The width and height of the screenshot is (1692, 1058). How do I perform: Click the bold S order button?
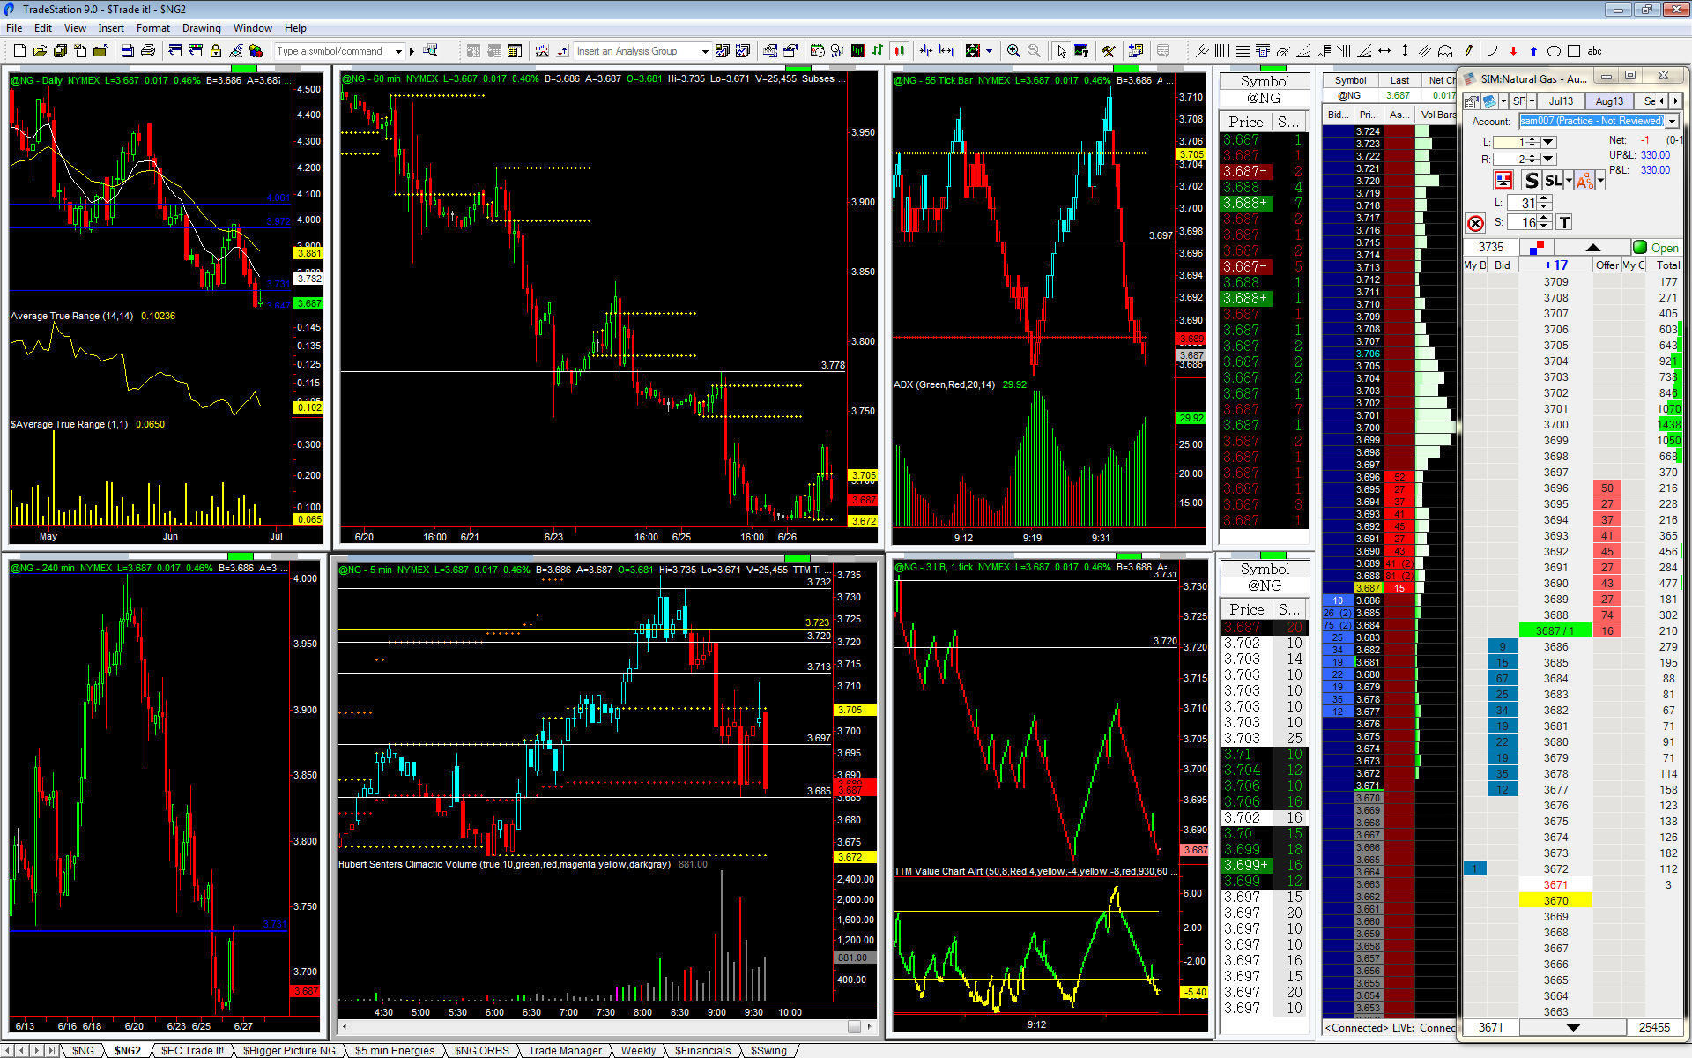click(1532, 181)
